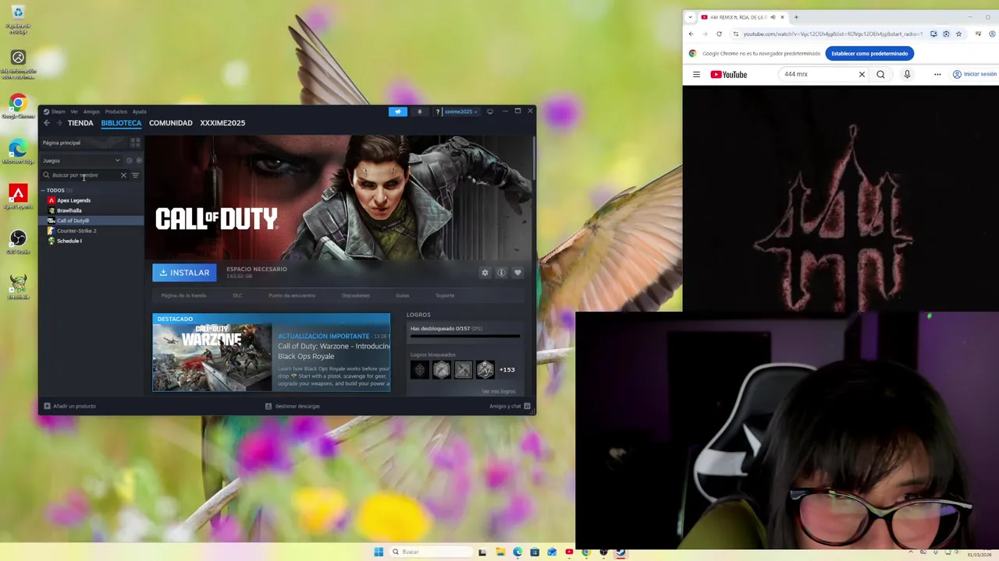Click the YouTube search magnifier button
The height and width of the screenshot is (561, 999).
(x=880, y=75)
